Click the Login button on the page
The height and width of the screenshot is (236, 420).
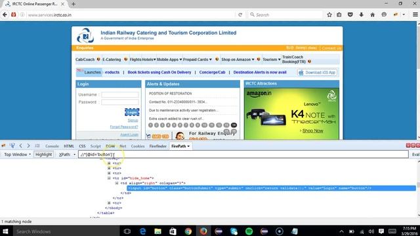pyautogui.click(x=132, y=112)
